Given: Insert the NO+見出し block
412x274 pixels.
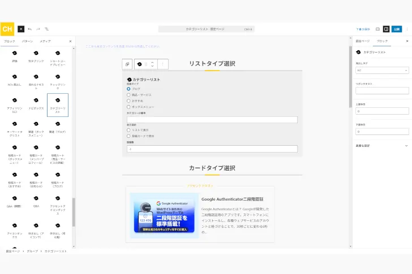Looking at the screenshot, I should pos(15,80).
